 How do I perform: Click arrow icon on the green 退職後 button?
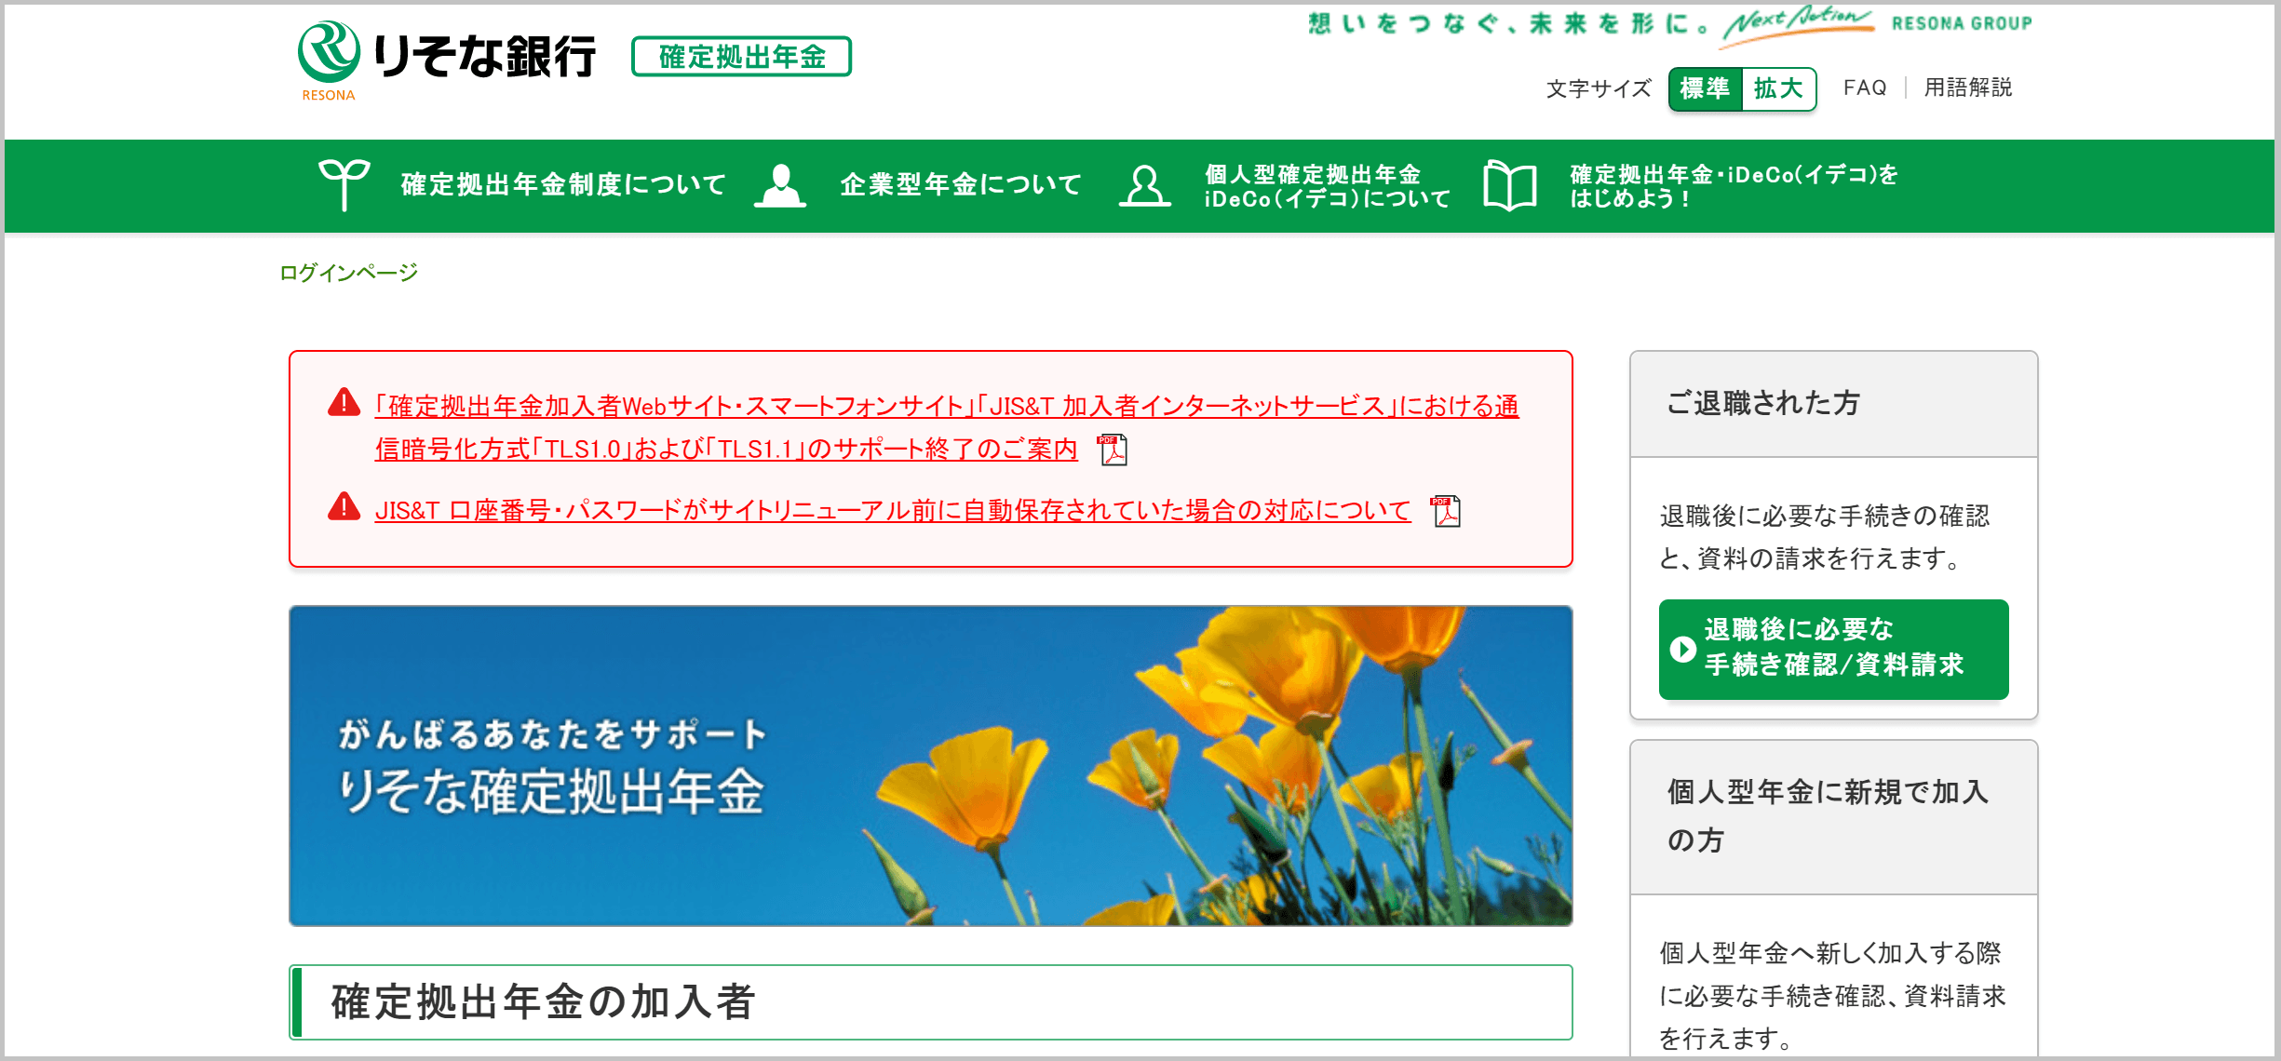coord(1682,649)
